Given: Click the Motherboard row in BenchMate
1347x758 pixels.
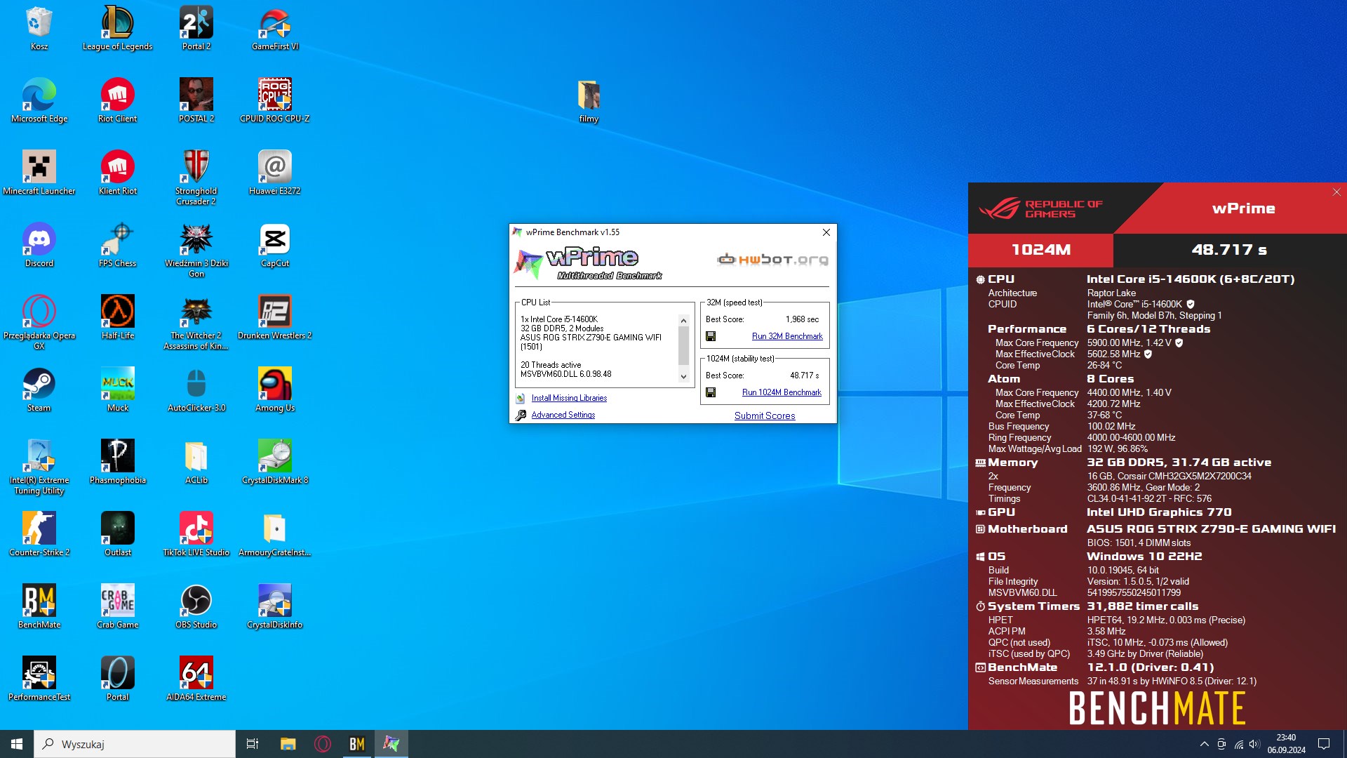Looking at the screenshot, I should point(1157,529).
